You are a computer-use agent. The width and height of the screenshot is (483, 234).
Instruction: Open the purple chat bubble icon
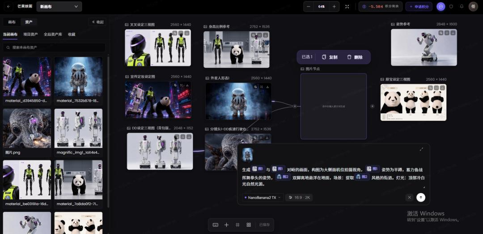(441, 6)
